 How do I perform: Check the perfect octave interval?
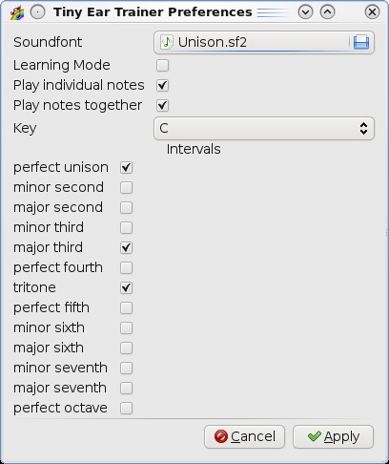pyautogui.click(x=126, y=409)
